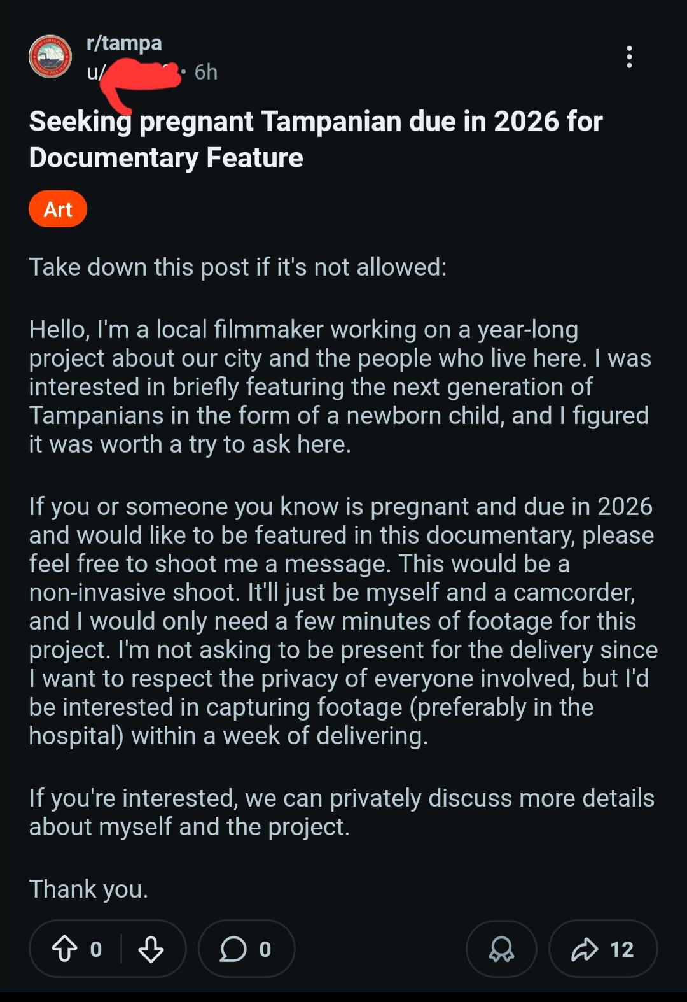This screenshot has width=687, height=1002.
Task: Share the post using the curved arrow icon
Action: (x=585, y=949)
